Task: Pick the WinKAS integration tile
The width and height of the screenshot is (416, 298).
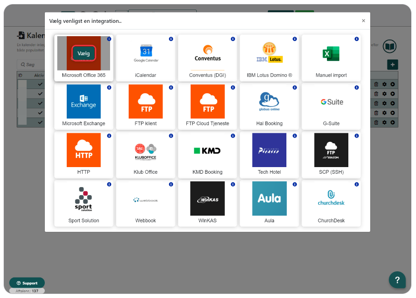Action: pyautogui.click(x=207, y=203)
